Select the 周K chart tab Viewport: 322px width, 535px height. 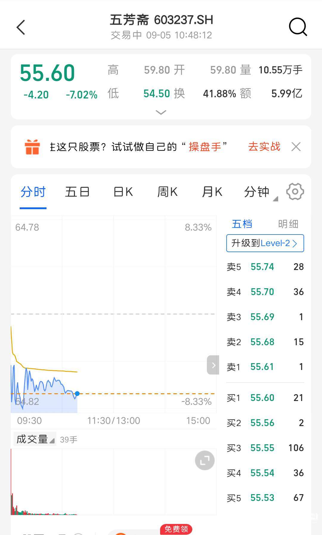click(x=167, y=192)
